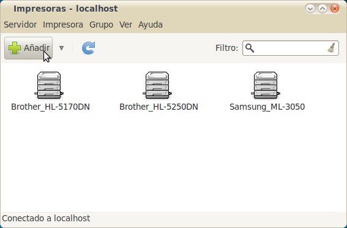Select the Samsung_ML-3050 printer icon
The height and width of the screenshot is (228, 347).
point(266,85)
